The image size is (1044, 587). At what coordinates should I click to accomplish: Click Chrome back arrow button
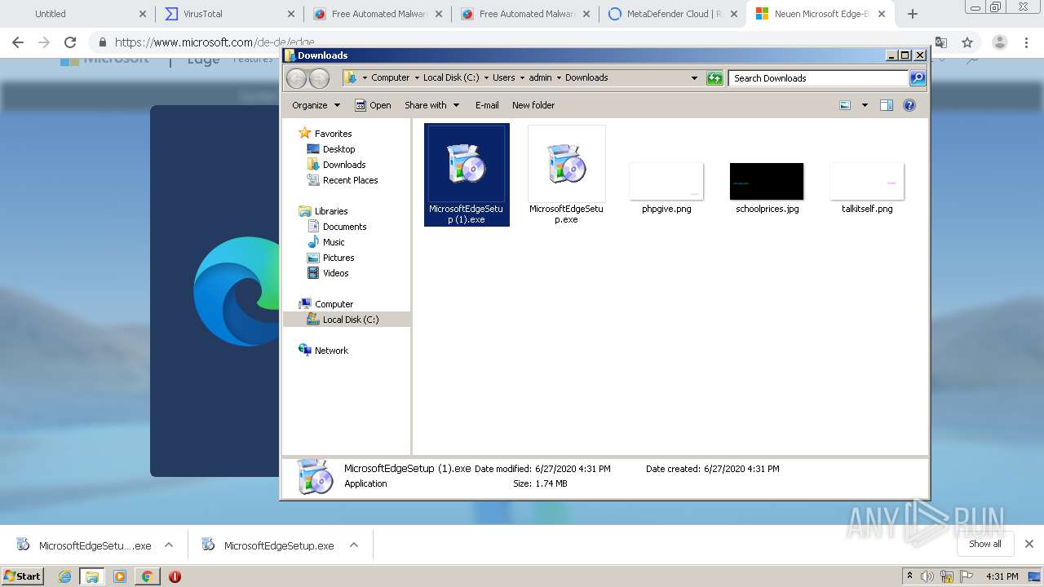pos(18,42)
